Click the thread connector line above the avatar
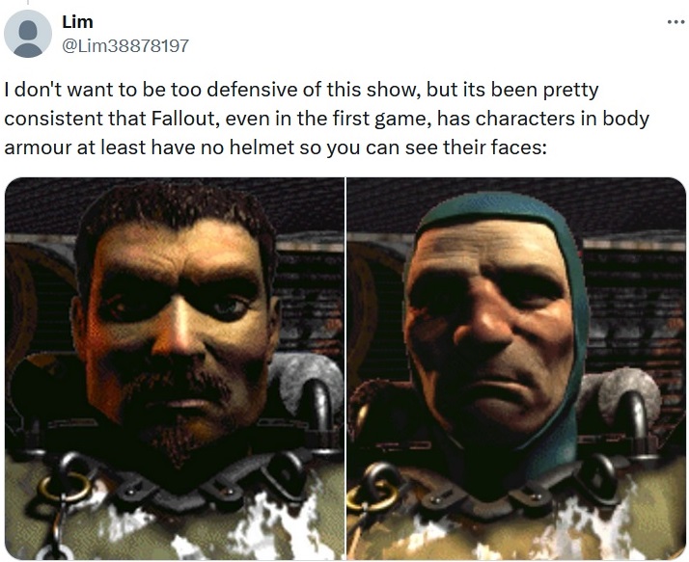Viewport: 689px width, 562px height. click(x=28, y=2)
